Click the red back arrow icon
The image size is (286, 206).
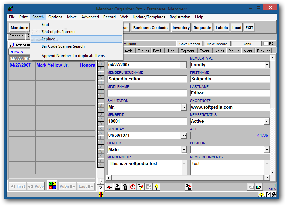[109, 187]
